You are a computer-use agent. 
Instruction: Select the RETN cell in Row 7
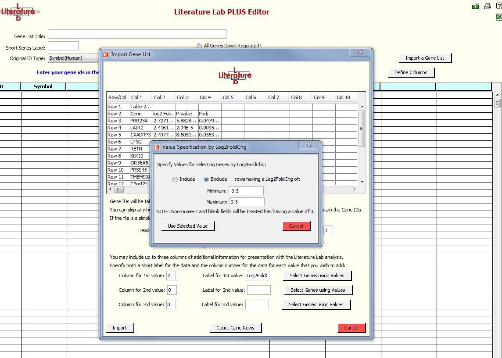click(x=140, y=149)
